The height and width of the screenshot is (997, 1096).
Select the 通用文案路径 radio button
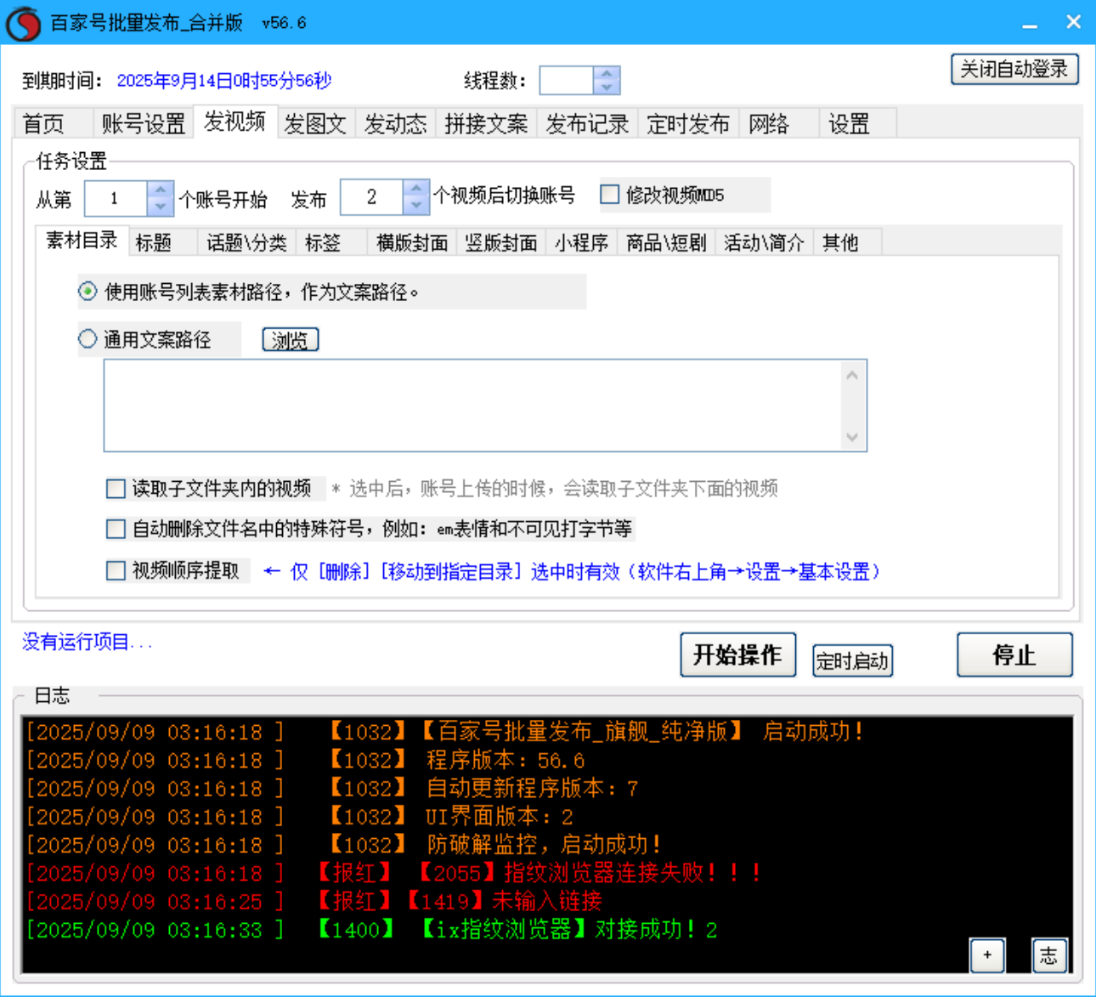pyautogui.click(x=88, y=338)
